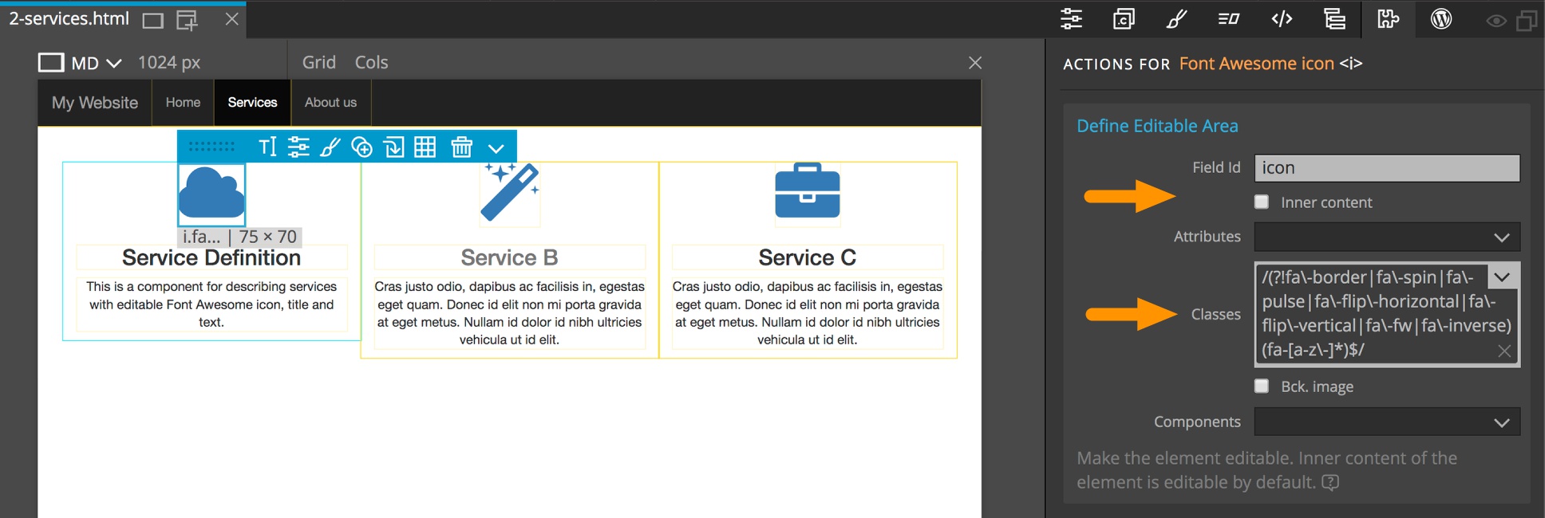The image size is (1545, 518).
Task: Click the Font Awesome icon title text
Action: [x=1256, y=64]
